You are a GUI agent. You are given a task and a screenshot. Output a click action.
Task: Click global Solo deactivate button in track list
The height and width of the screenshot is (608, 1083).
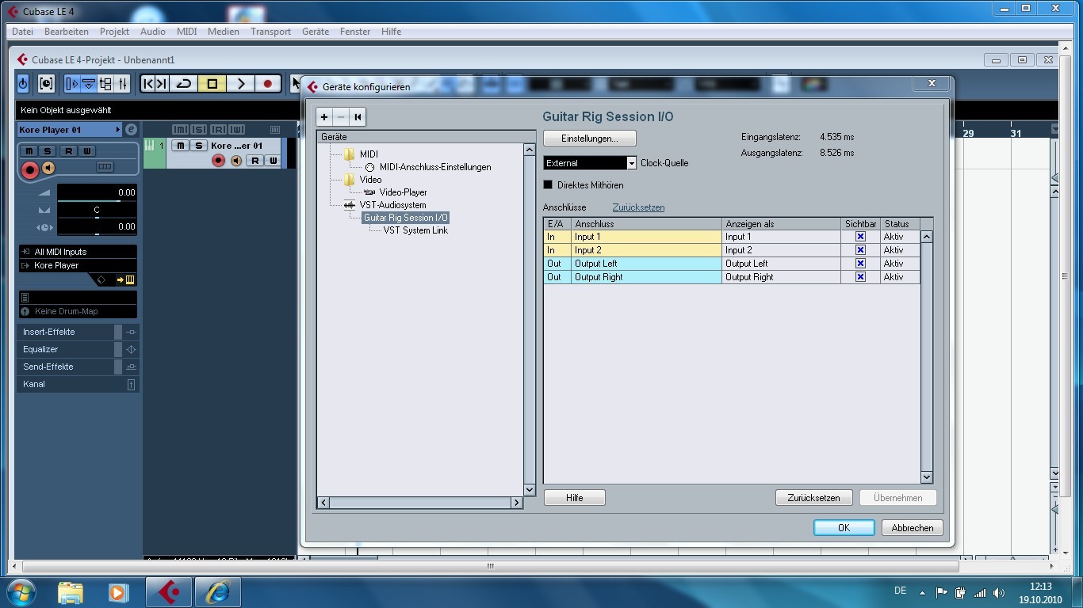point(198,130)
